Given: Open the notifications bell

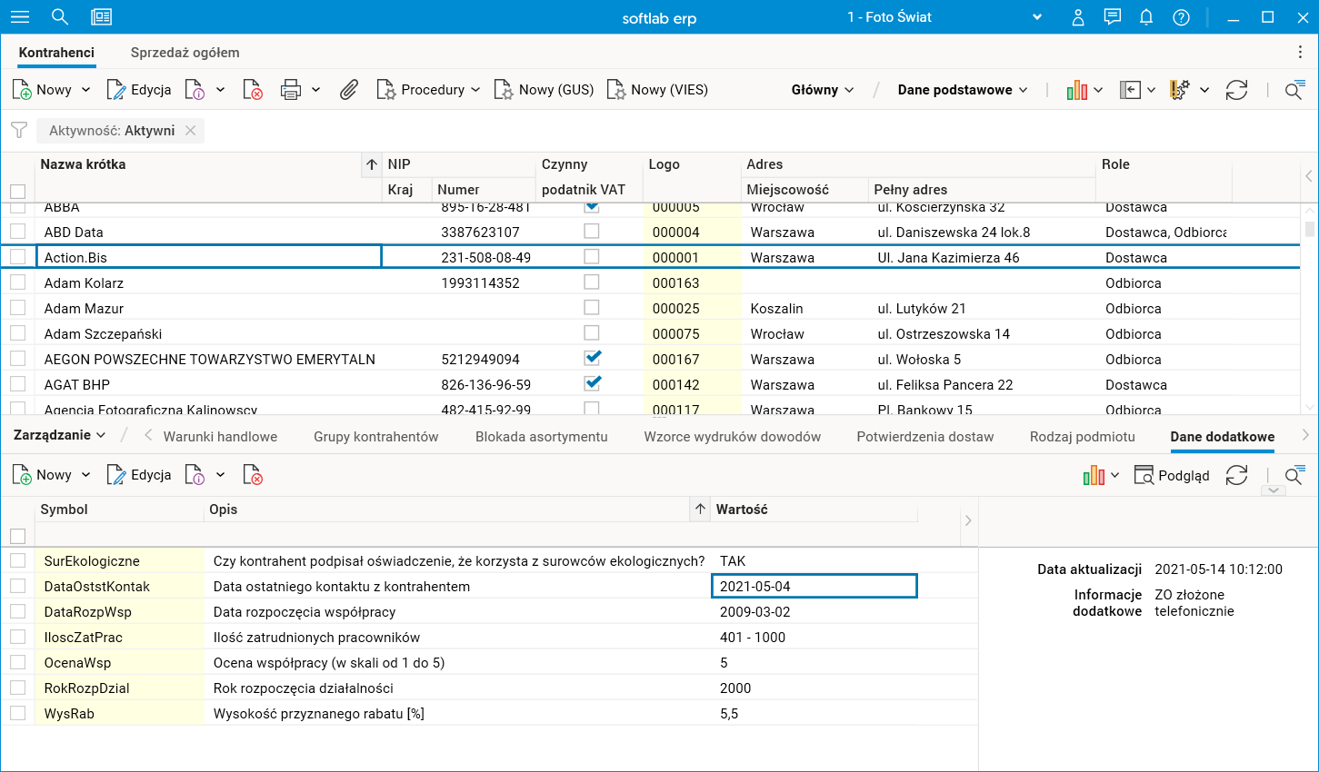Looking at the screenshot, I should [x=1146, y=17].
